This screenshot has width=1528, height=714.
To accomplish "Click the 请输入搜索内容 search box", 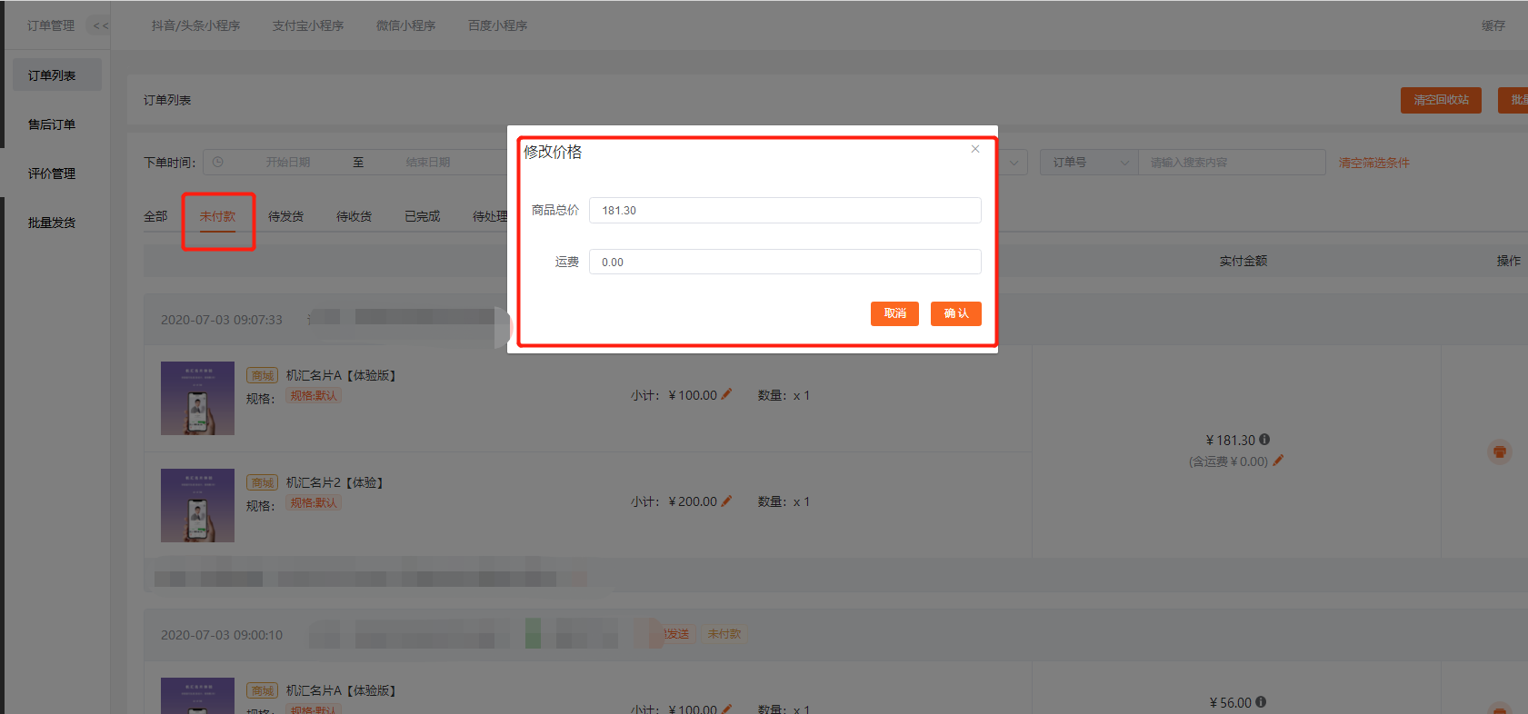I will [x=1232, y=163].
